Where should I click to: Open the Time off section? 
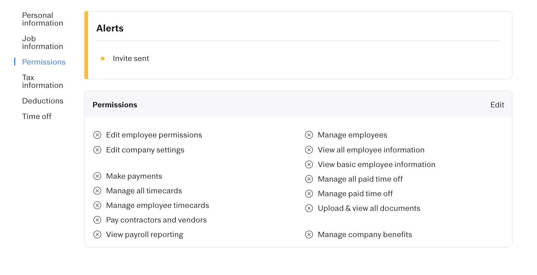[x=37, y=116]
